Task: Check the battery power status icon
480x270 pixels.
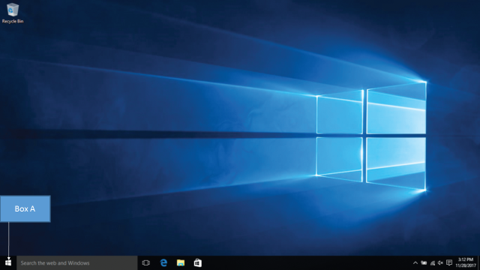Action: (424, 263)
